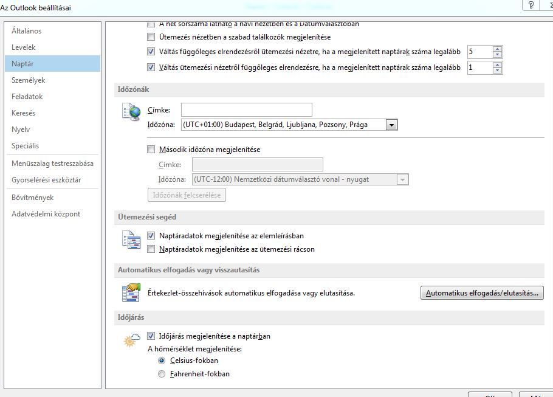The width and height of the screenshot is (553, 397).
Task: Click the calendar count field showing 1
Action: coord(480,67)
